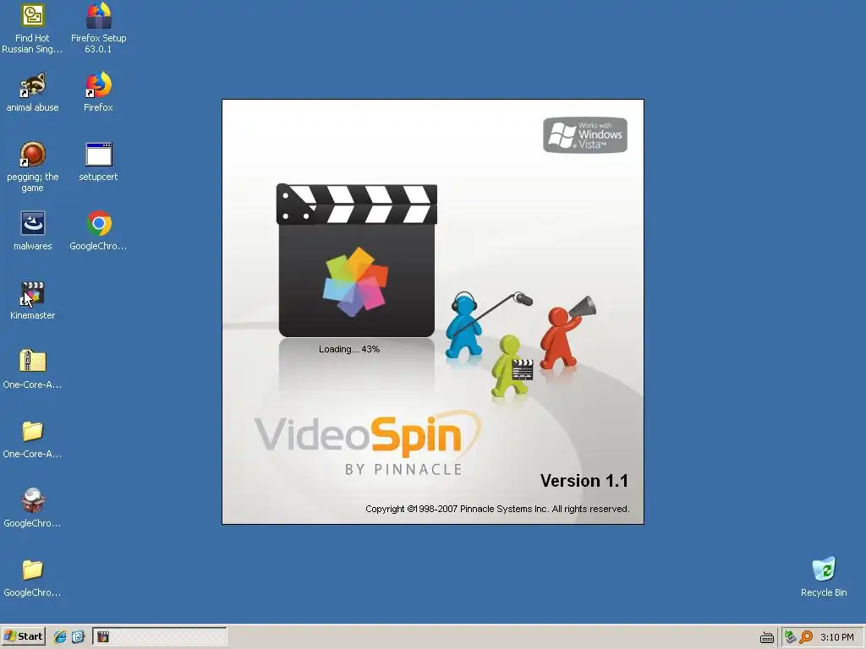866x649 pixels.
Task: Click the Loading... 43% status text
Action: [349, 349]
